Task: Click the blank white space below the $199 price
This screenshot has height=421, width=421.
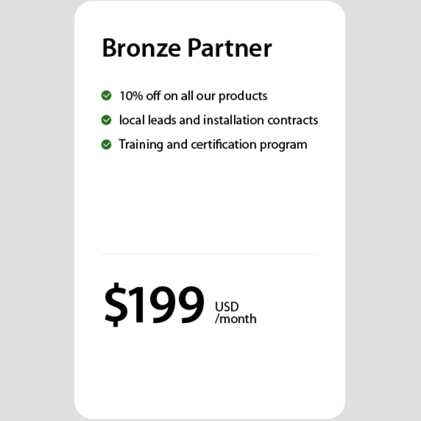Action: (x=209, y=371)
